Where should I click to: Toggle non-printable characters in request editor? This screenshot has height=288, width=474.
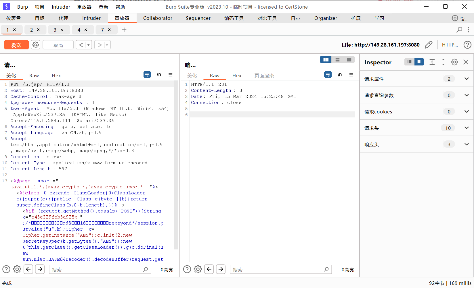pyautogui.click(x=159, y=75)
